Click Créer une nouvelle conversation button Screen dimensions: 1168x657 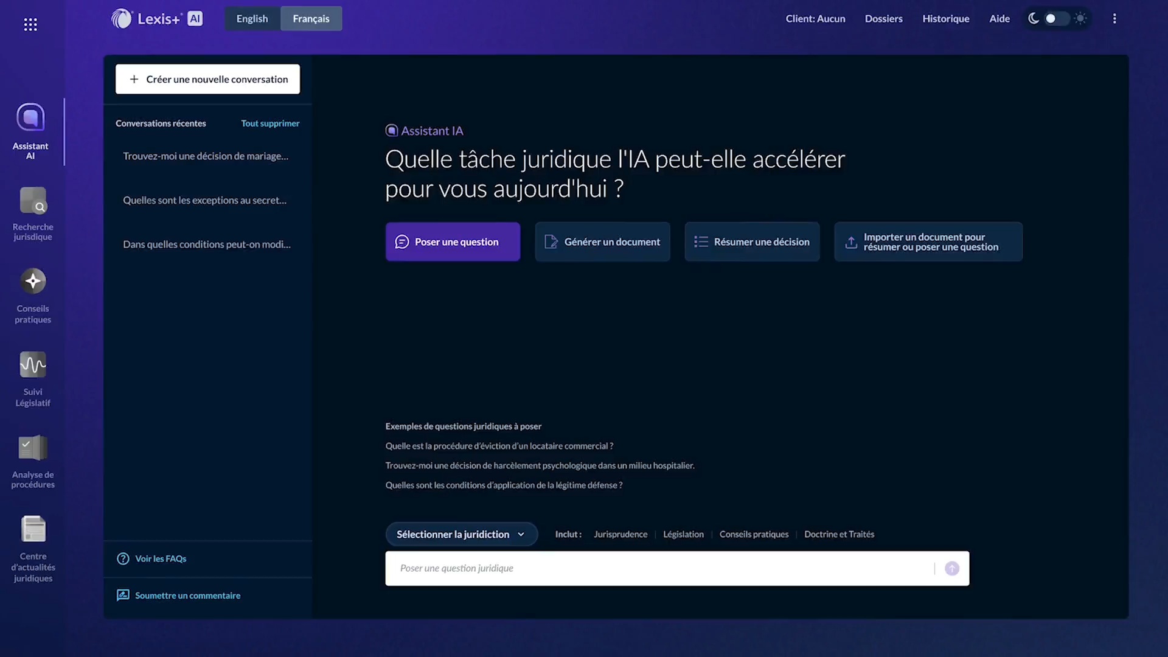tap(207, 79)
